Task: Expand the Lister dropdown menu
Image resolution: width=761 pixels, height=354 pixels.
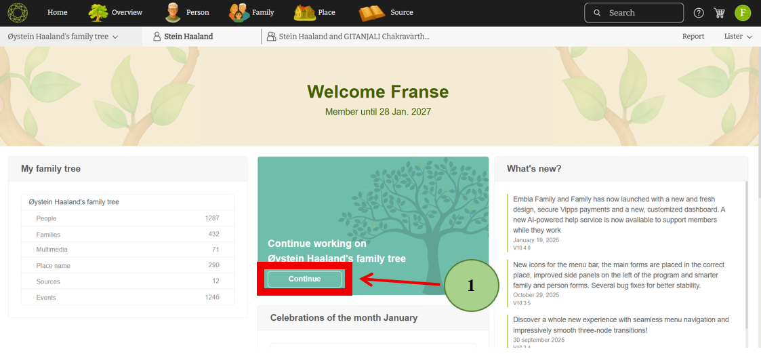Action: click(738, 37)
